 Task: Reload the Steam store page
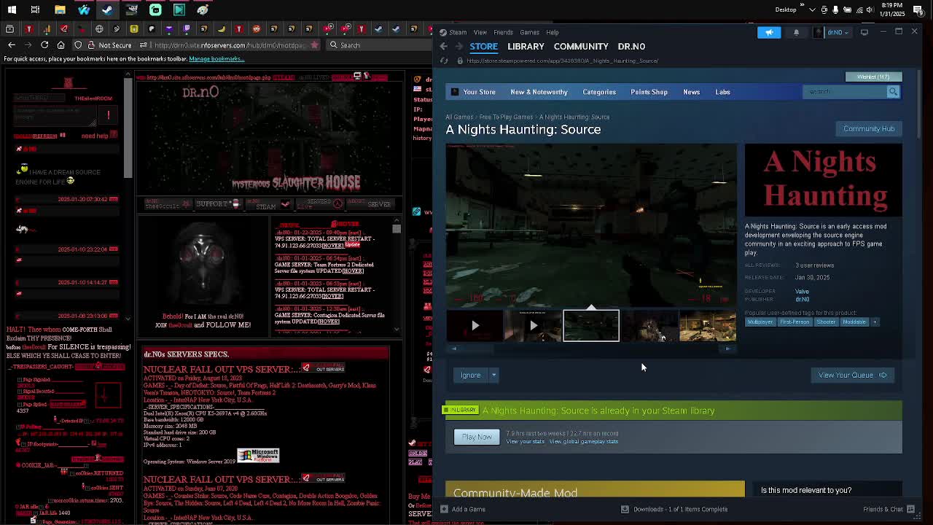pyautogui.click(x=444, y=61)
